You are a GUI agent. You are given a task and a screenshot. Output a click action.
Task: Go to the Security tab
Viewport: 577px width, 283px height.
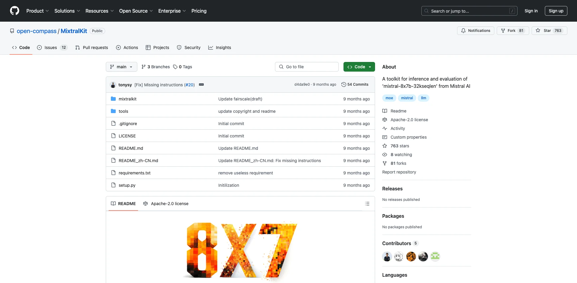point(189,48)
